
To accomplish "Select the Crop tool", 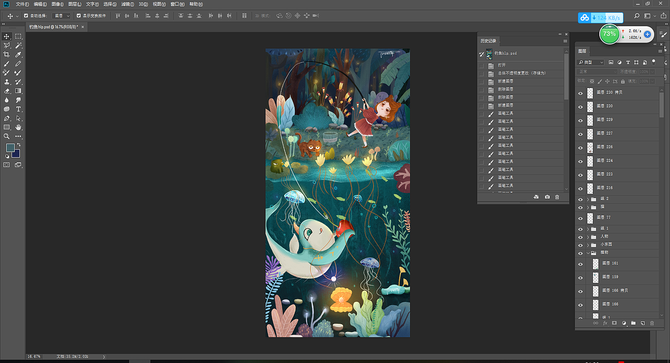I will tap(7, 54).
